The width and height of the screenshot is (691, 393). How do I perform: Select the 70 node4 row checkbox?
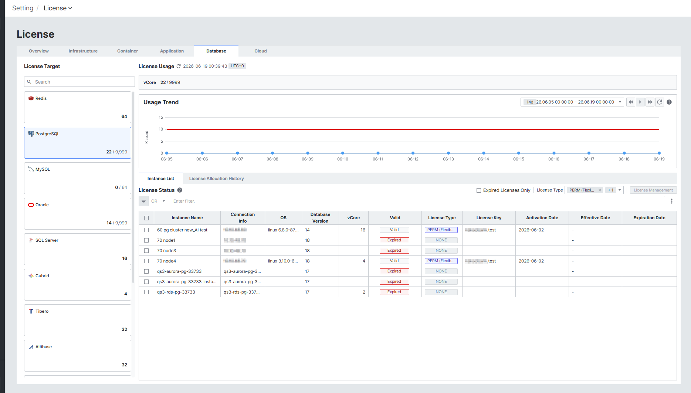tap(146, 261)
